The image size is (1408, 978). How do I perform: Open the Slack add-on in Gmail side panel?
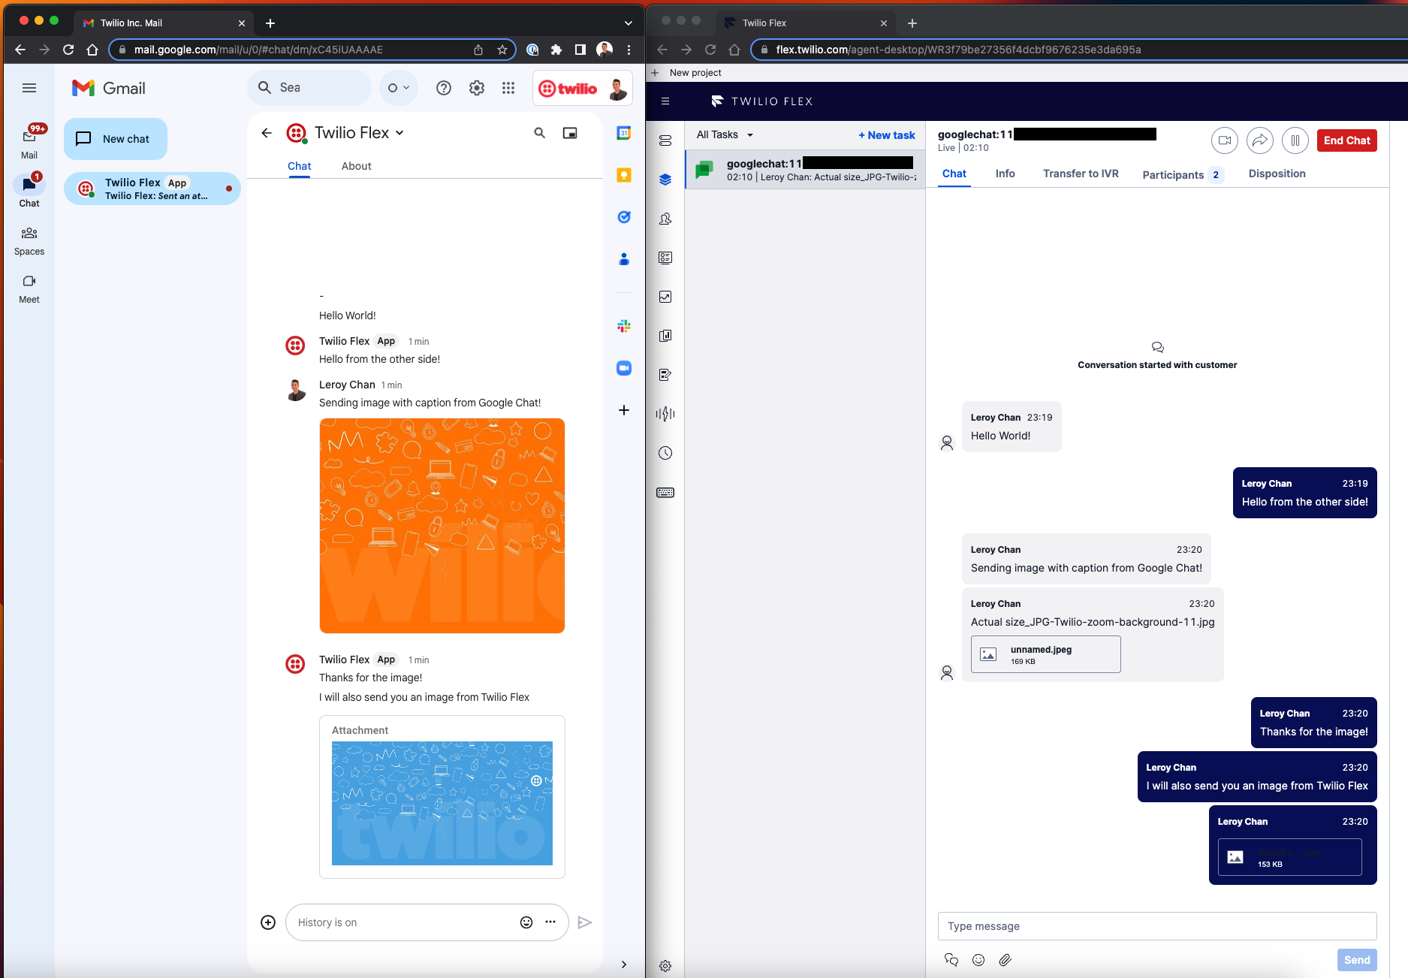coord(623,326)
